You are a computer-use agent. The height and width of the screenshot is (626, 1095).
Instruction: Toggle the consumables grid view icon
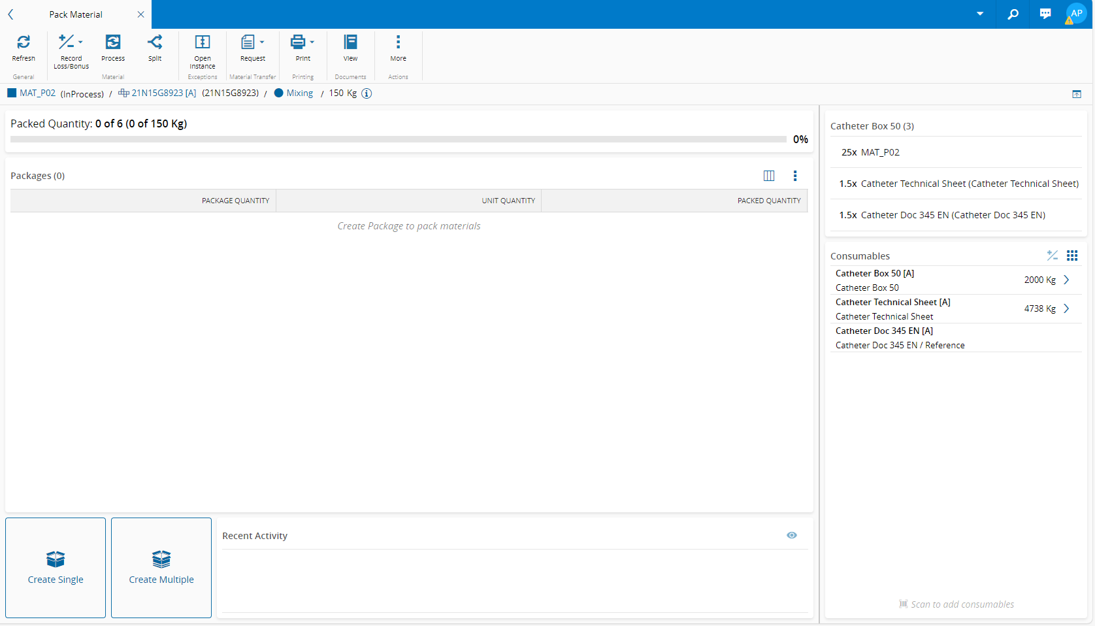pyautogui.click(x=1072, y=255)
